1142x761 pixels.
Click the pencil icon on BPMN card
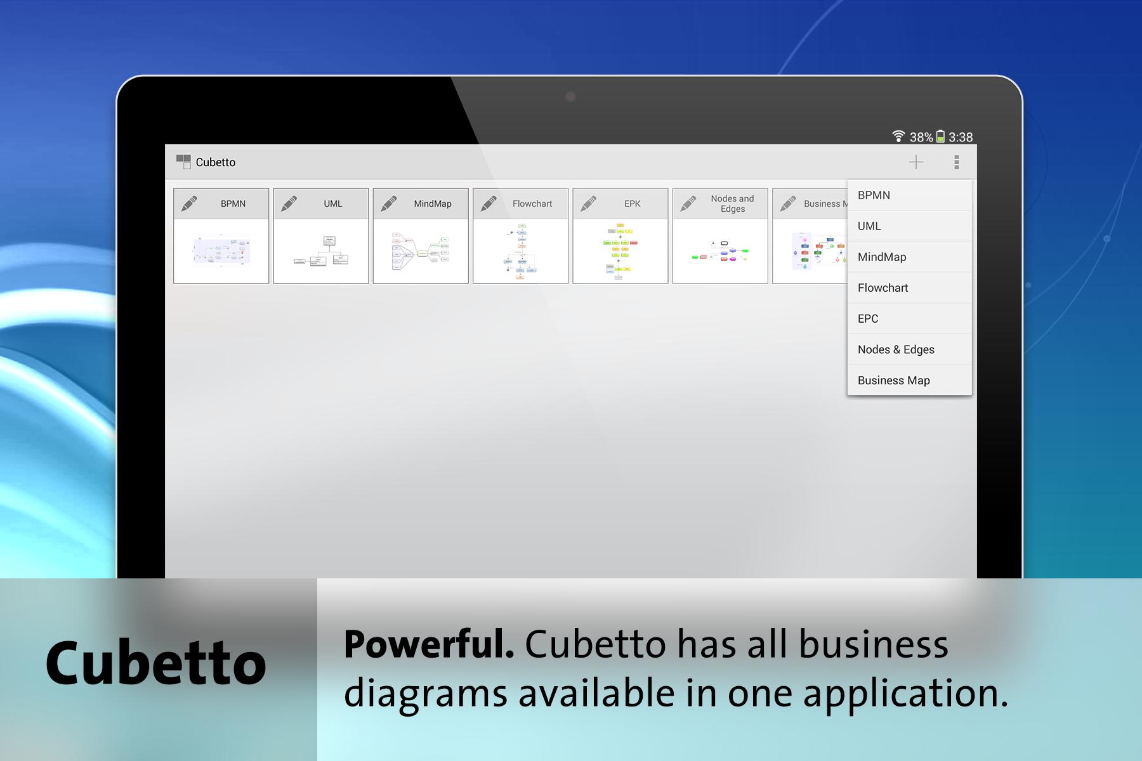[189, 204]
